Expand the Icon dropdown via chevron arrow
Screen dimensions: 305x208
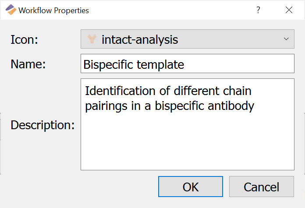pos(286,39)
